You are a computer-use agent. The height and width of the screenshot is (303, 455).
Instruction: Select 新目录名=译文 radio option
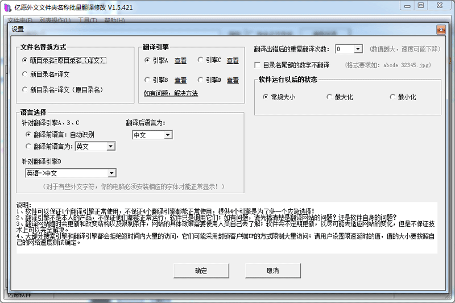(x=24, y=74)
